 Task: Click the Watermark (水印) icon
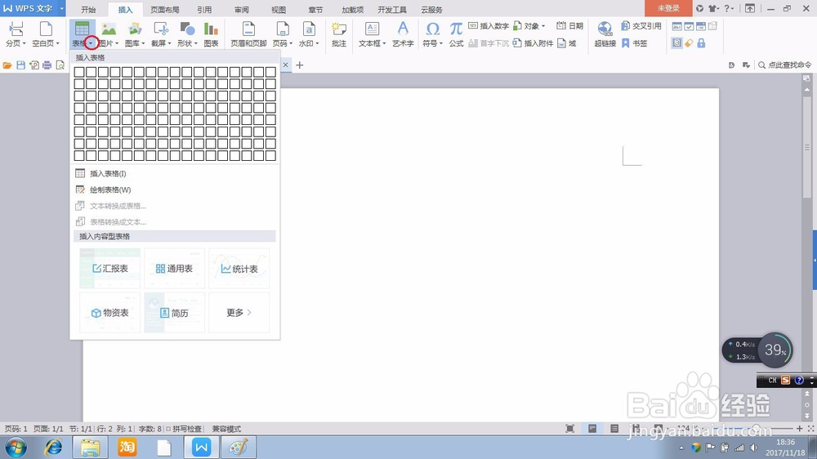click(x=309, y=29)
